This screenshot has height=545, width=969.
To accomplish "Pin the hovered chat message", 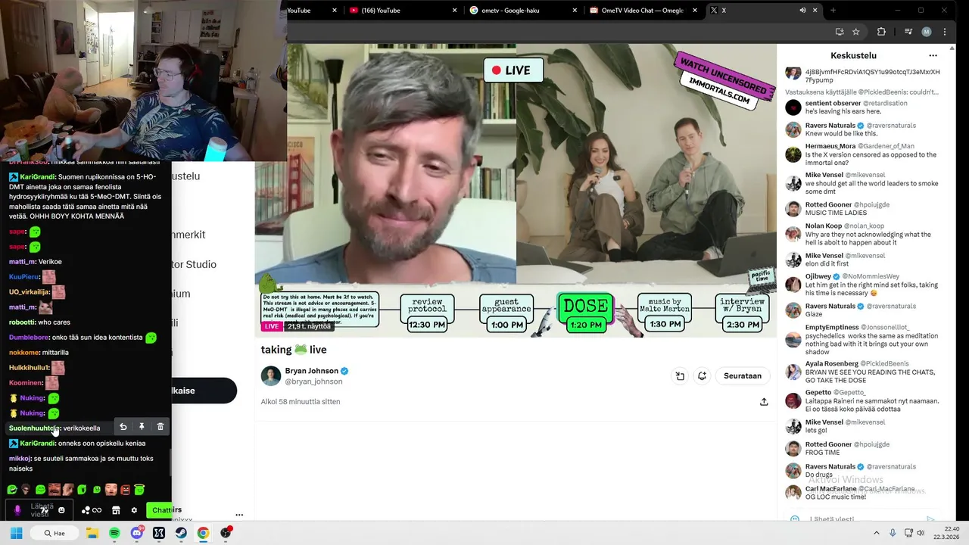I will click(x=142, y=427).
